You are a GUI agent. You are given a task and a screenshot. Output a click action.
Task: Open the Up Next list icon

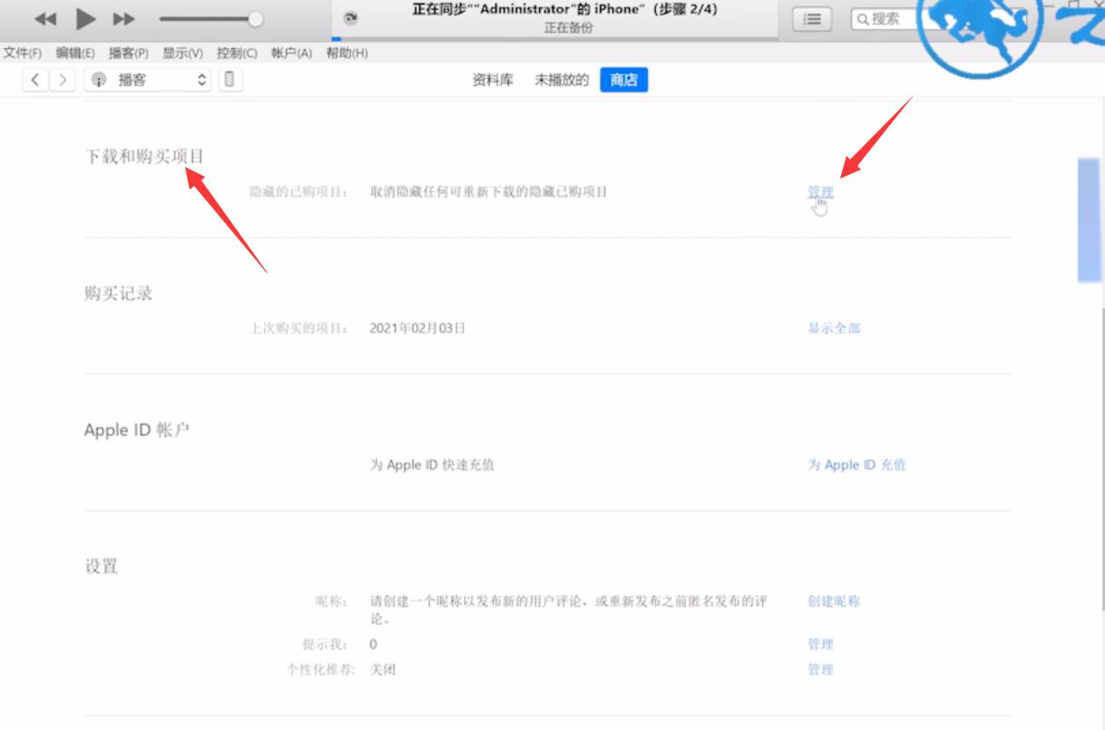coord(813,18)
